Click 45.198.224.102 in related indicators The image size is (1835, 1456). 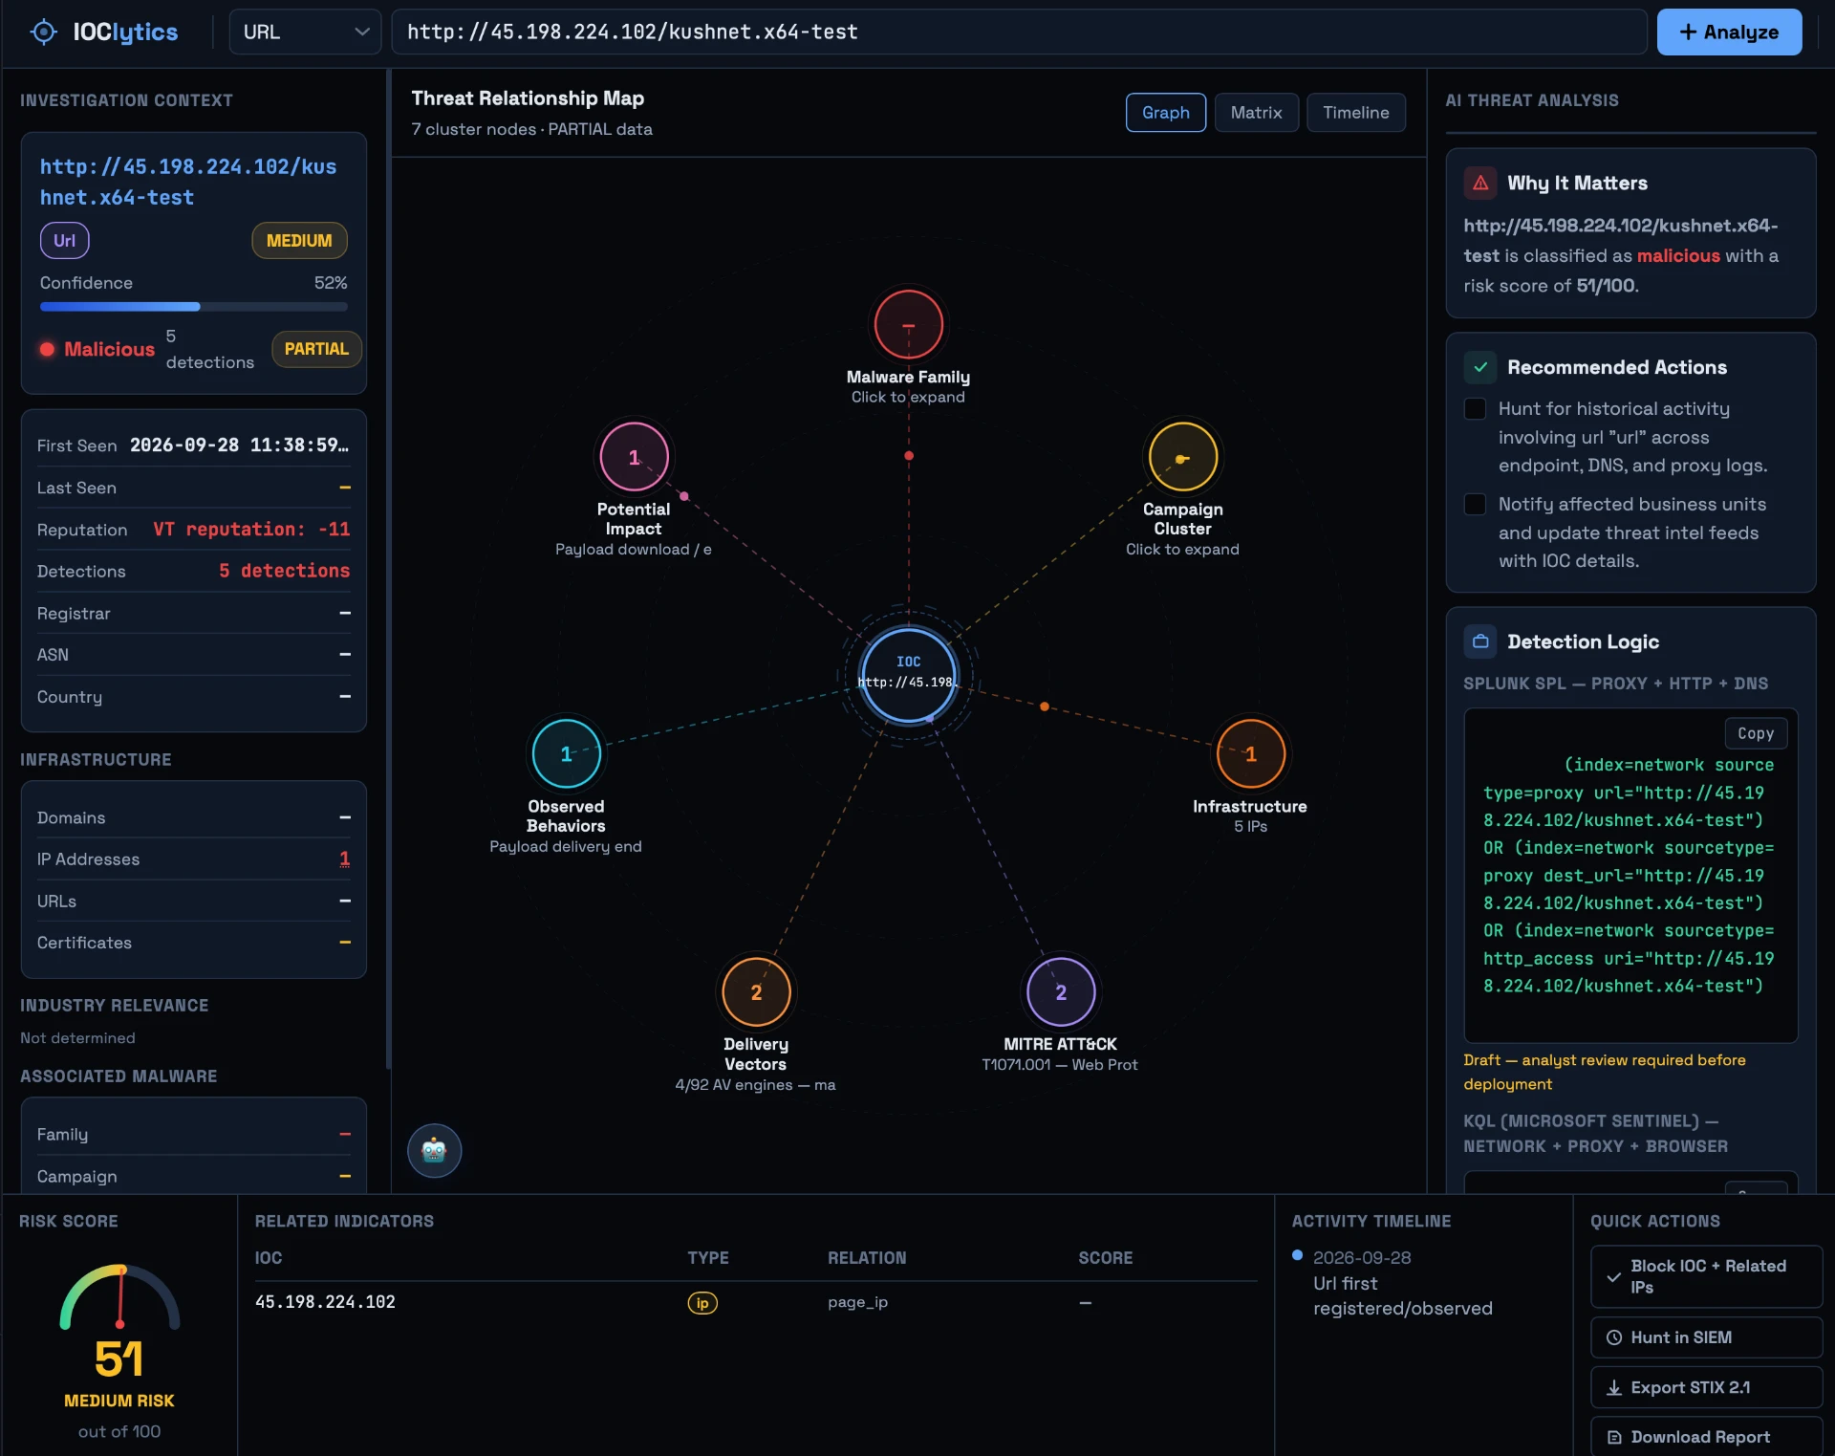[x=325, y=1302]
